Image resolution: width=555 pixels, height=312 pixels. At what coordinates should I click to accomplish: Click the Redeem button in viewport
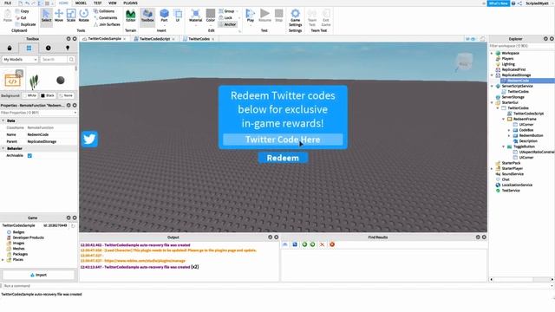(283, 158)
